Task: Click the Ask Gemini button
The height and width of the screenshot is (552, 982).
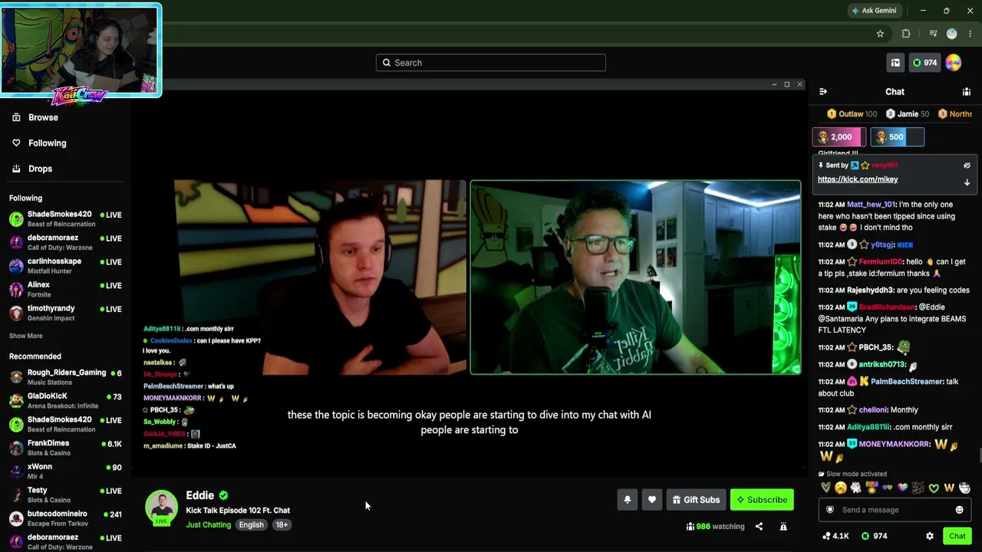Action: 874,11
